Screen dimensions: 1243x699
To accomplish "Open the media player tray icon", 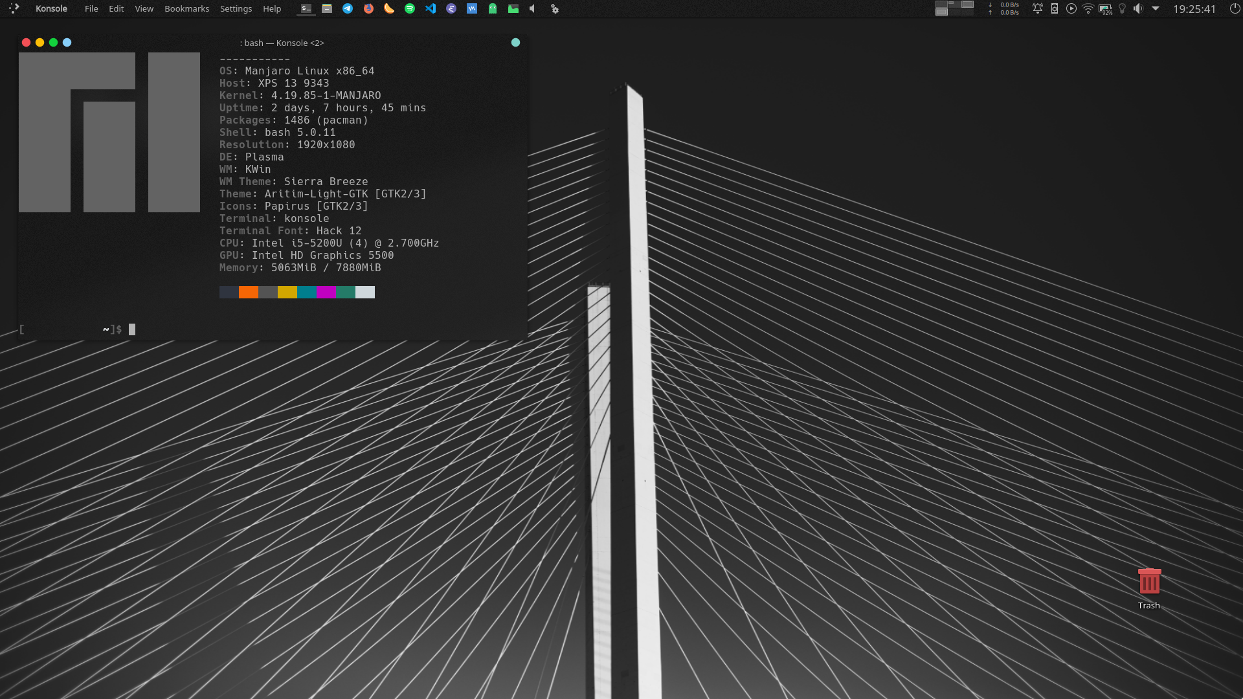I will click(1071, 8).
